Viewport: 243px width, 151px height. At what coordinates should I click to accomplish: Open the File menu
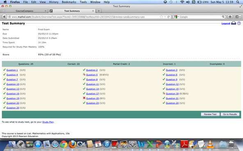[25, 2]
